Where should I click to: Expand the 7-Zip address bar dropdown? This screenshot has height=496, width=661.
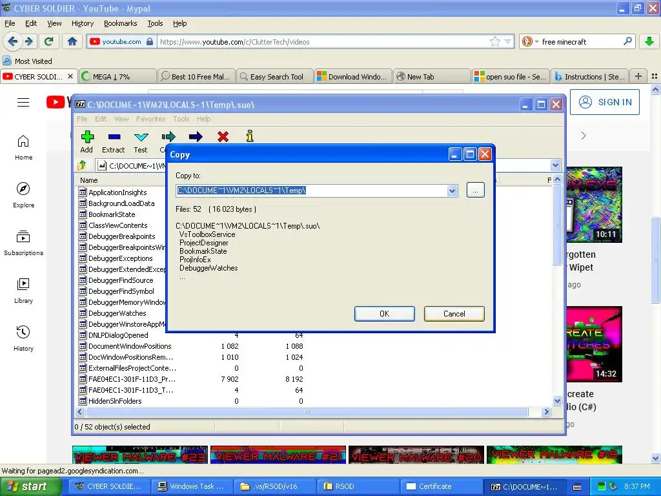point(555,165)
